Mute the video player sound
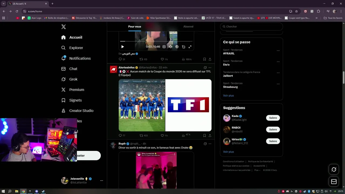 (170, 47)
